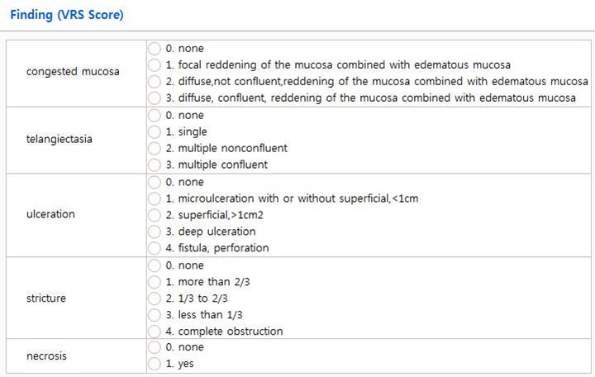
Task: Select multiple nonconfluent telangiectasia
Action: (155, 148)
